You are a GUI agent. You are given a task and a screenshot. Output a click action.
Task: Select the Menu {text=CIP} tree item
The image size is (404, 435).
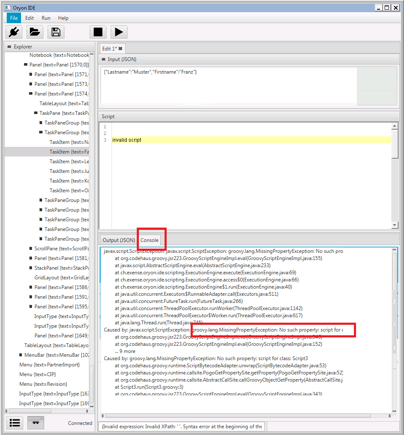click(x=38, y=374)
